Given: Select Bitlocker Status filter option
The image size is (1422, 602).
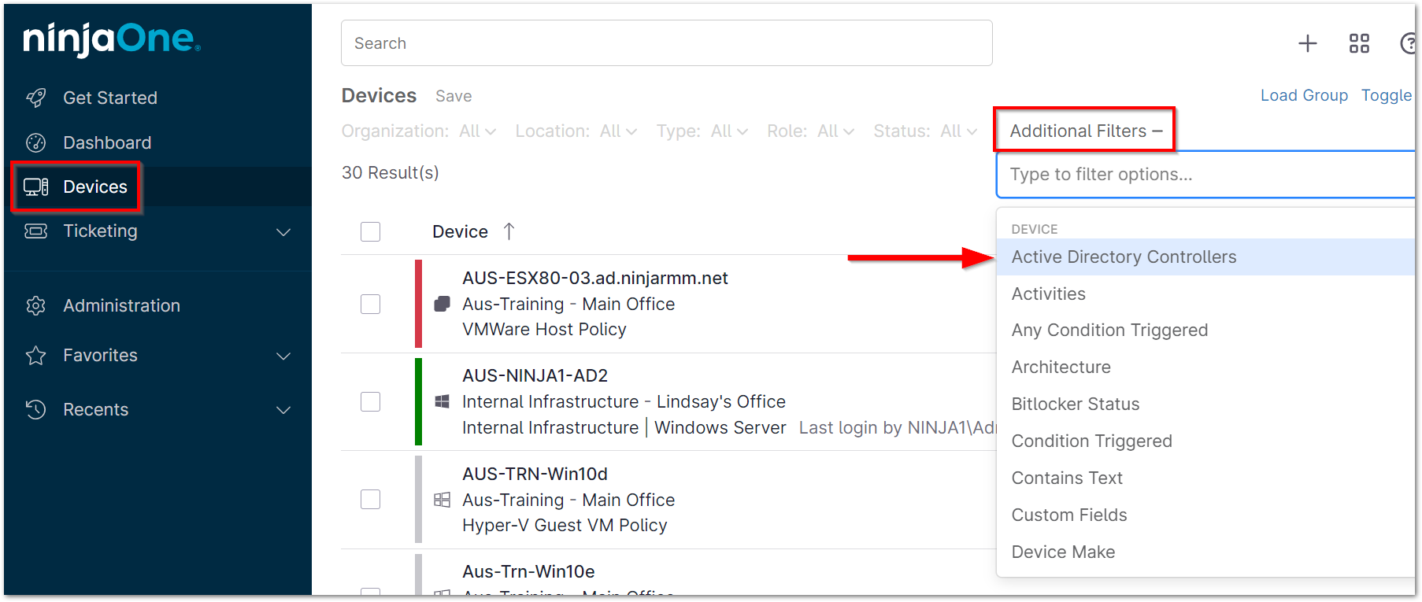Looking at the screenshot, I should 1205,404.
